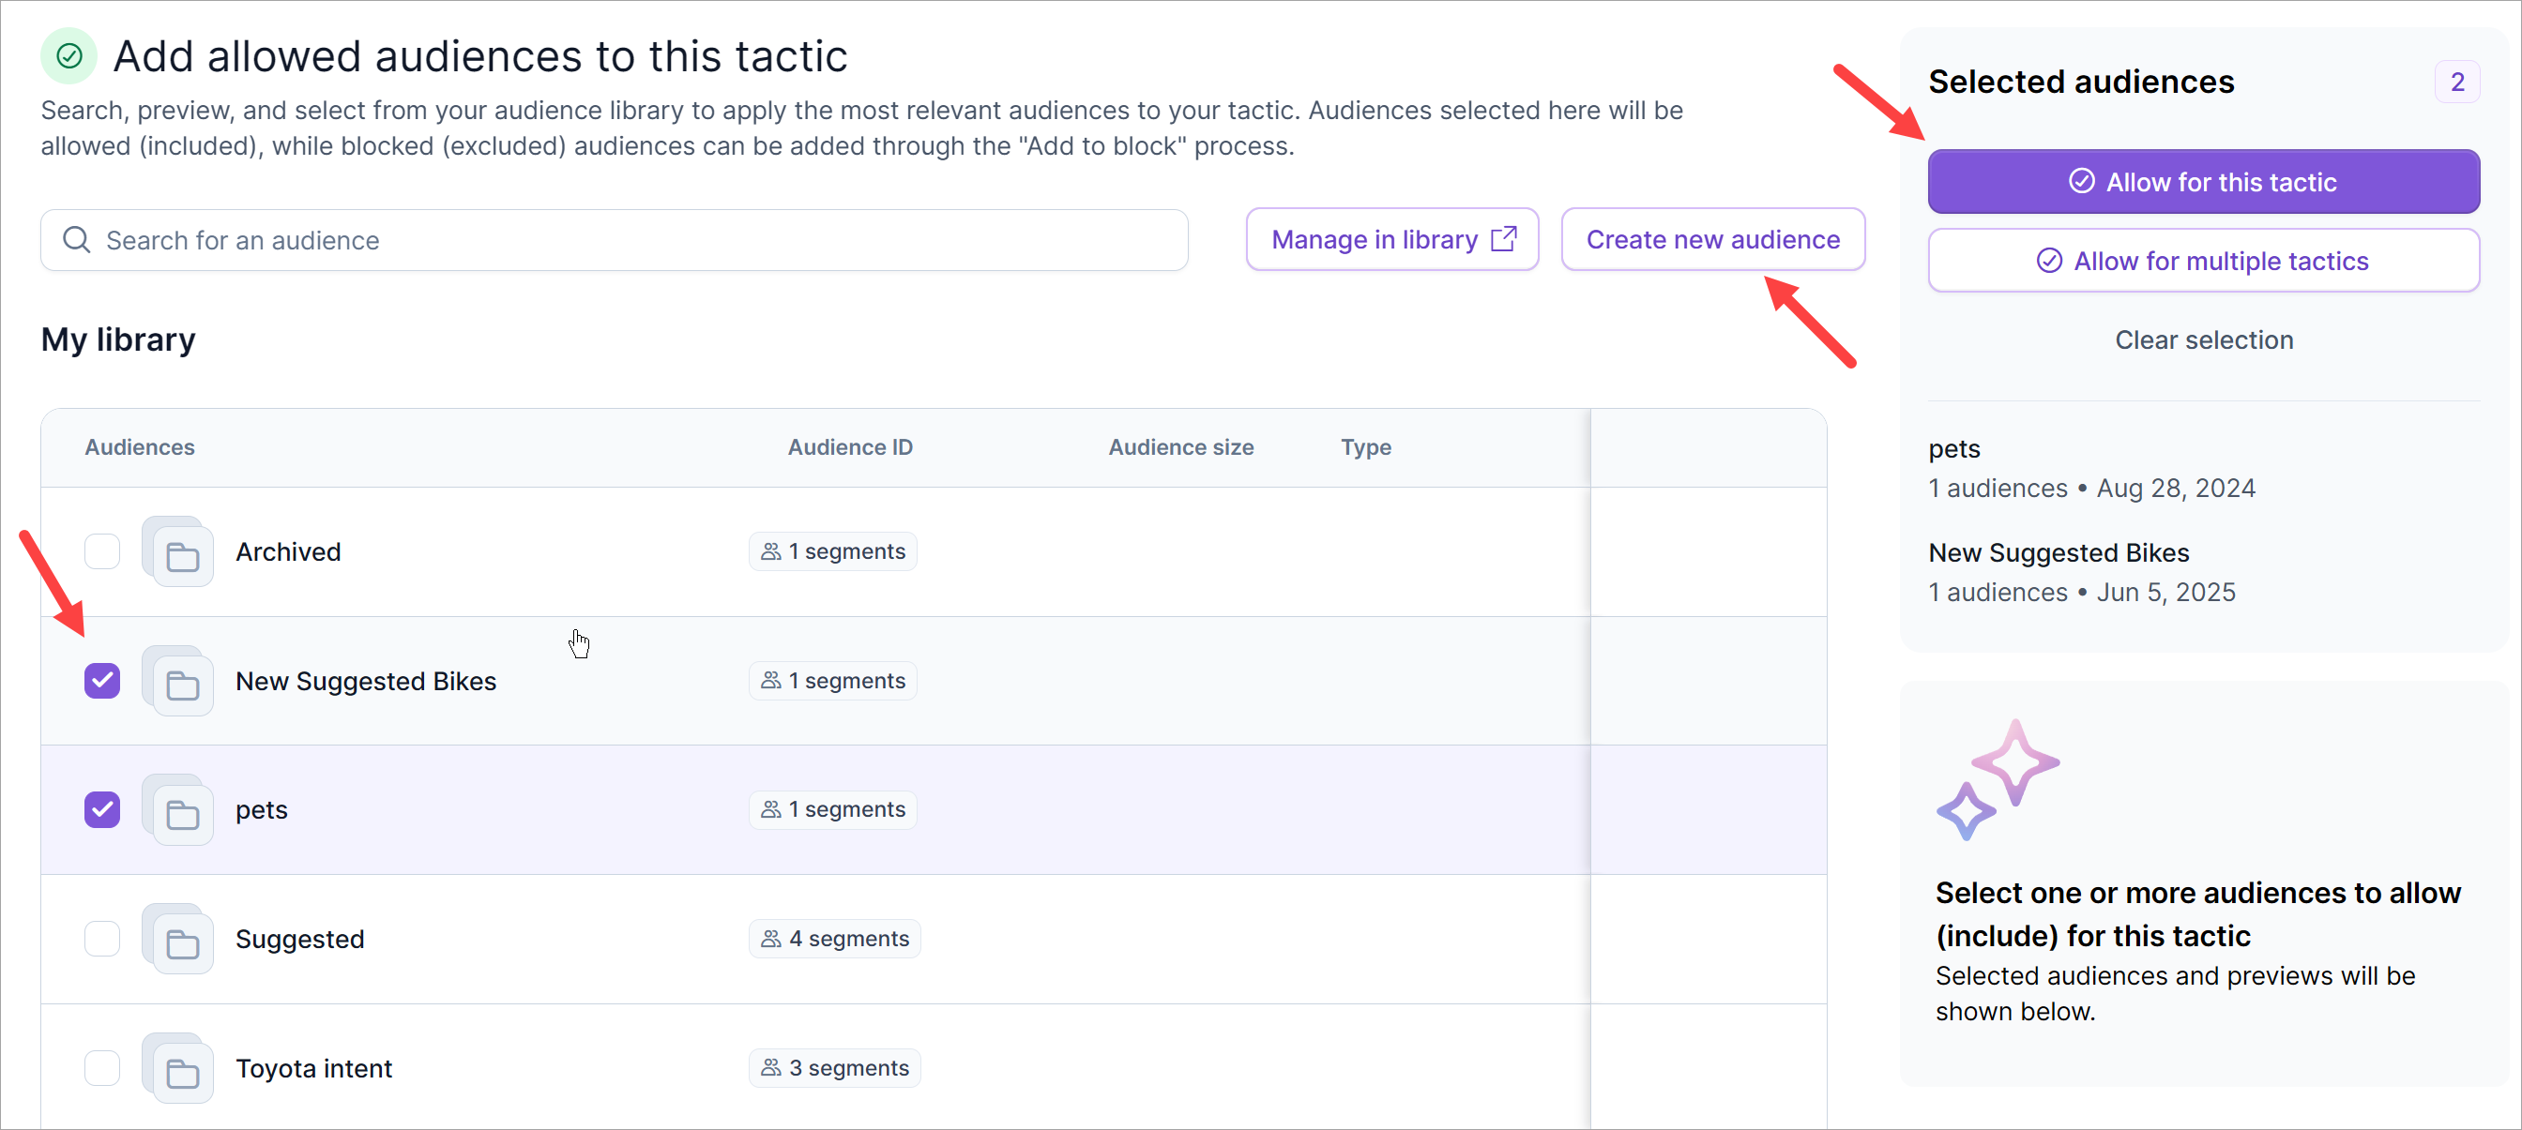Check the Suggested audience checkbox
The width and height of the screenshot is (2522, 1130).
point(102,940)
